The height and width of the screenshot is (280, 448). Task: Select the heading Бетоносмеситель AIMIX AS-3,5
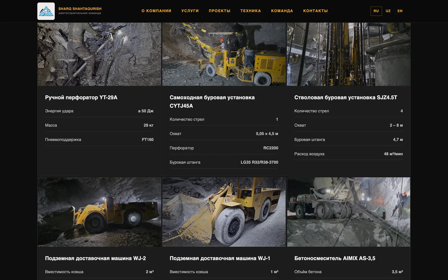point(335,258)
